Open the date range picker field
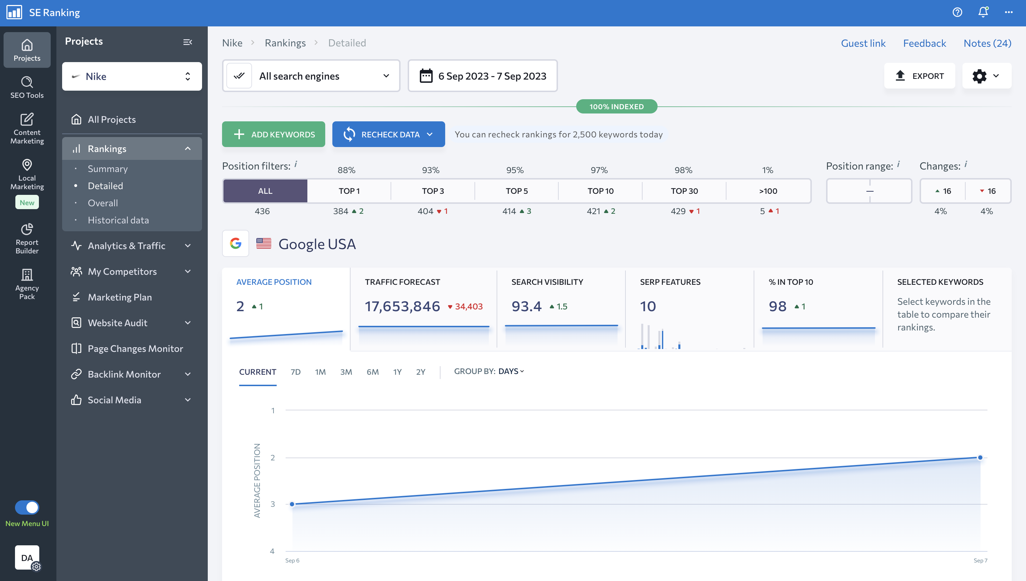This screenshot has width=1026, height=581. pyautogui.click(x=482, y=76)
